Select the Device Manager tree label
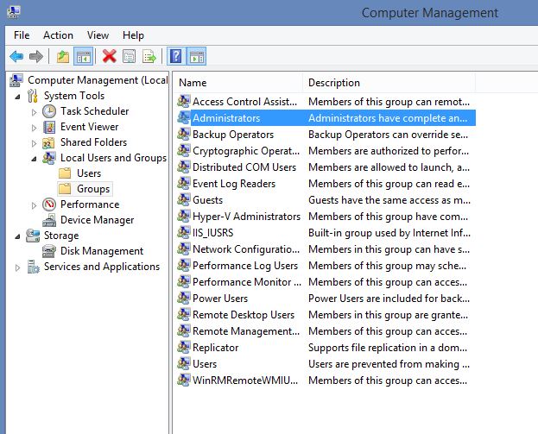 pos(97,220)
